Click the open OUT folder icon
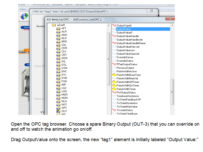 coord(58,111)
